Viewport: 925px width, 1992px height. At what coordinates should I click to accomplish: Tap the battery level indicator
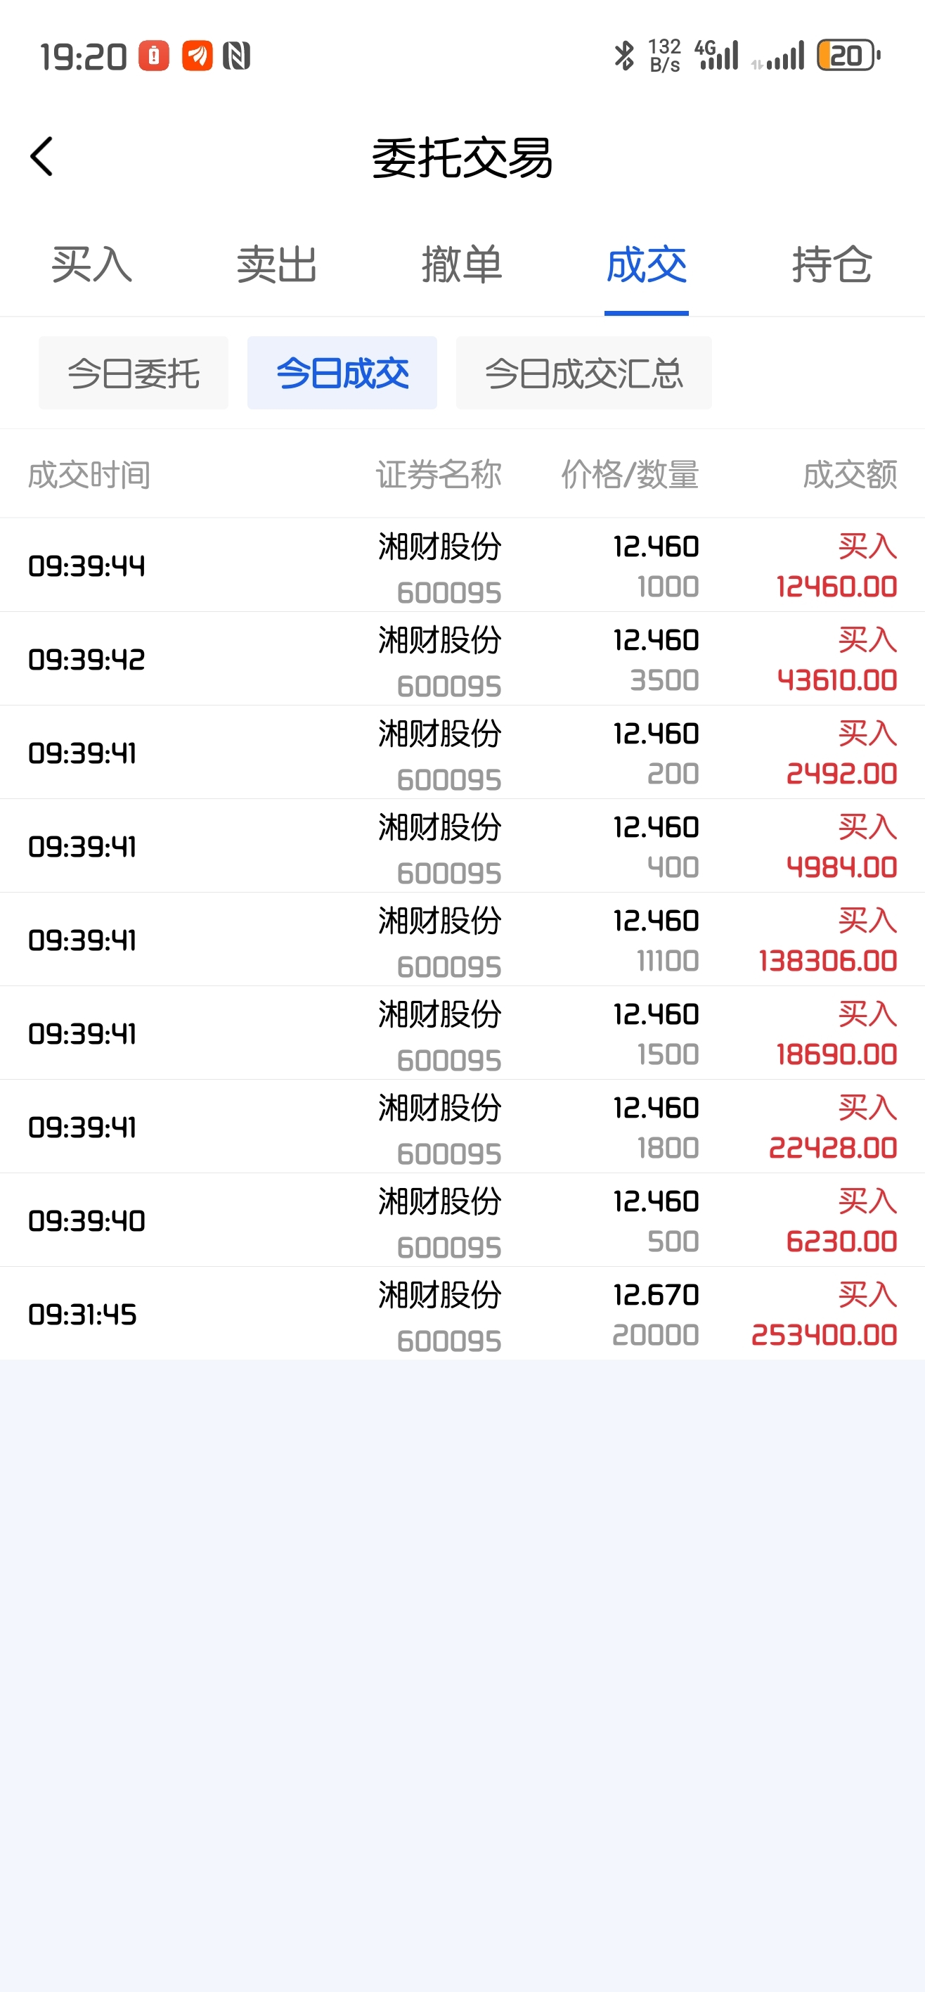click(848, 56)
